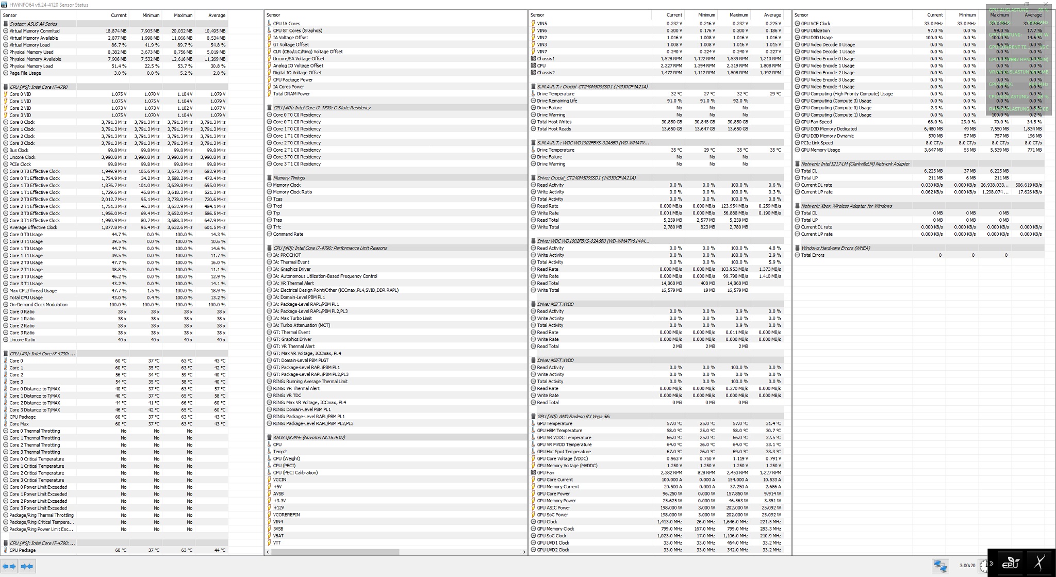Click the HWiNFO64 title bar app icon
1056x577 pixels.
4,5
